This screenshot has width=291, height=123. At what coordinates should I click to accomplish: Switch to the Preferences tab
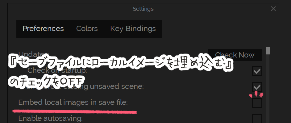pyautogui.click(x=43, y=29)
